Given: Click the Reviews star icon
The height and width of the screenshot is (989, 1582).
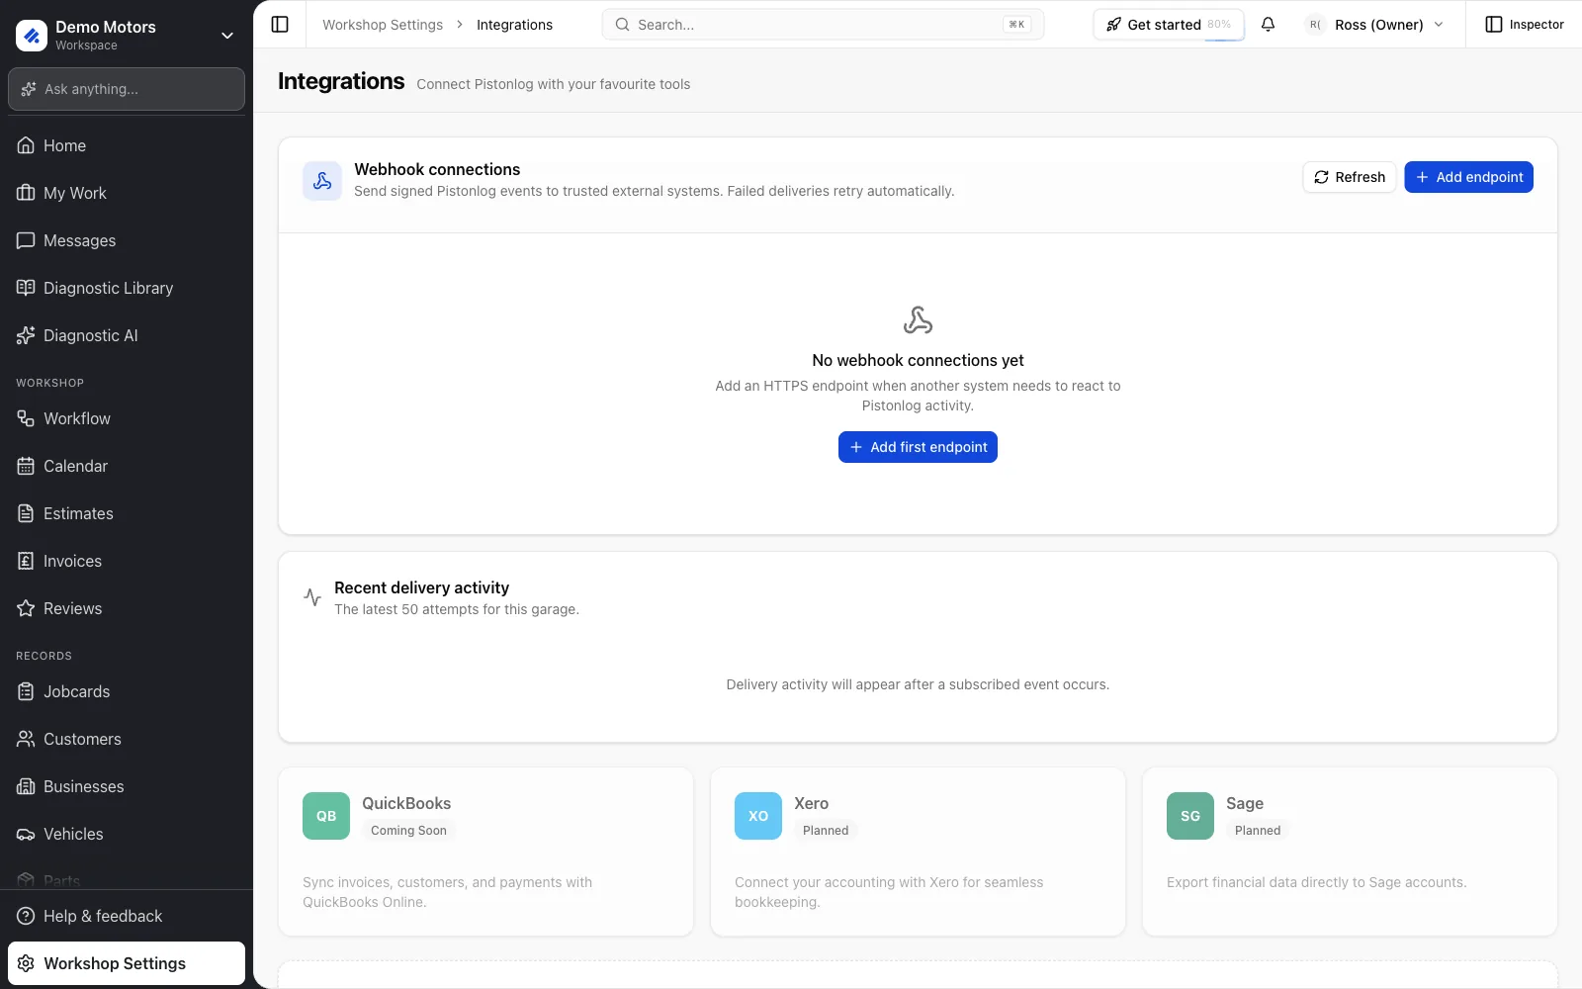Looking at the screenshot, I should pos(26,608).
